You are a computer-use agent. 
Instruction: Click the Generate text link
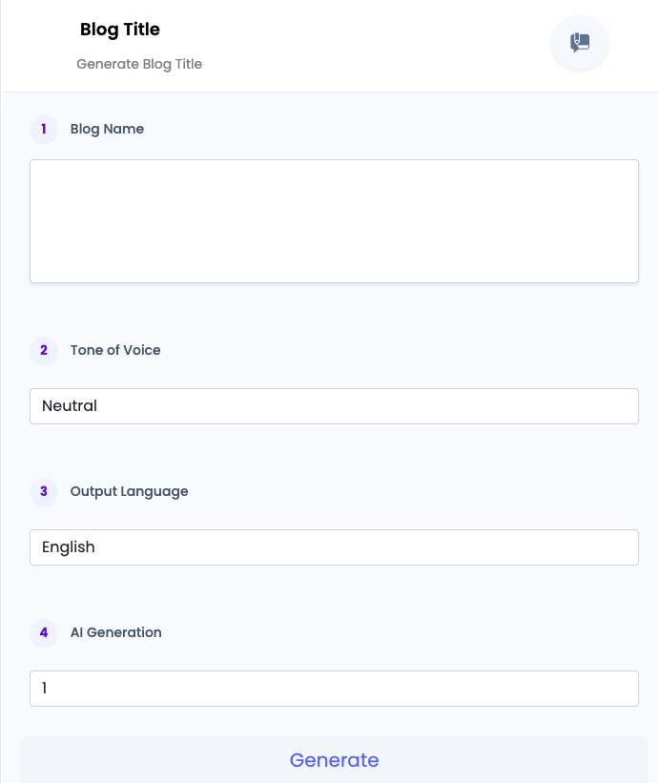[334, 760]
